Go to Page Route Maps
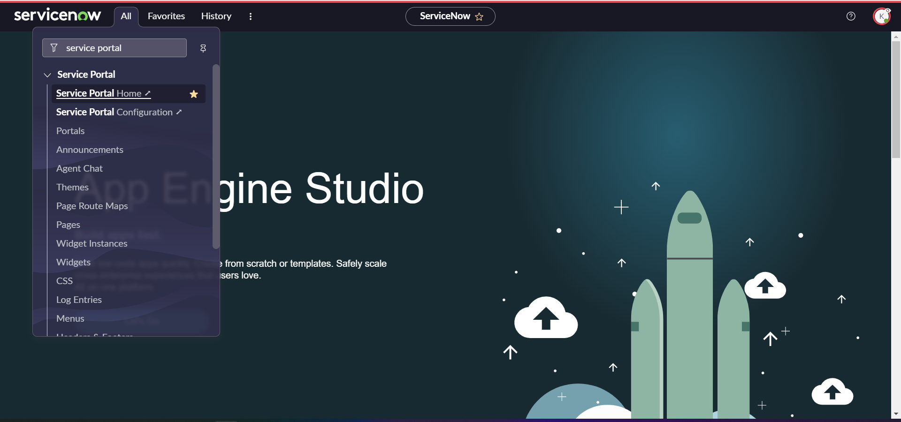 coord(92,206)
